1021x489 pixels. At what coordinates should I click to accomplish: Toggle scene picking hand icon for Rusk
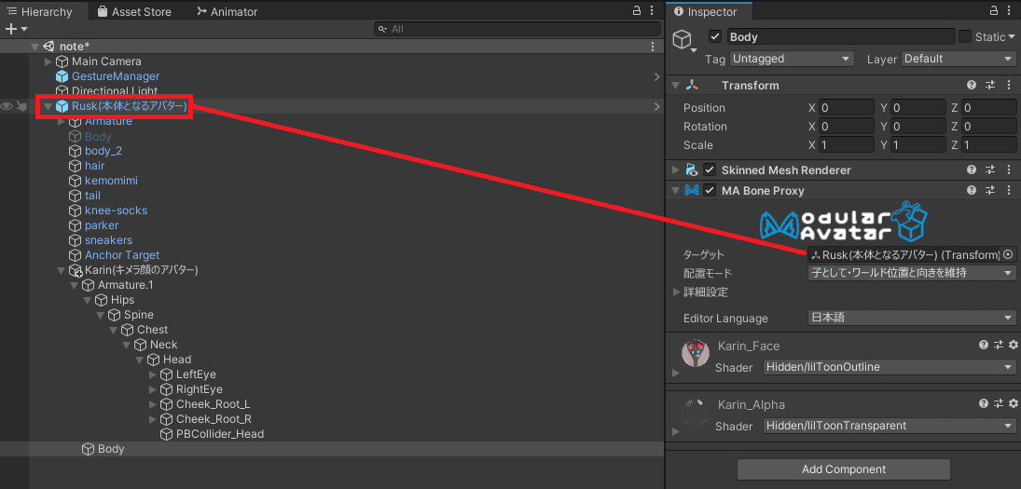pyautogui.click(x=21, y=106)
